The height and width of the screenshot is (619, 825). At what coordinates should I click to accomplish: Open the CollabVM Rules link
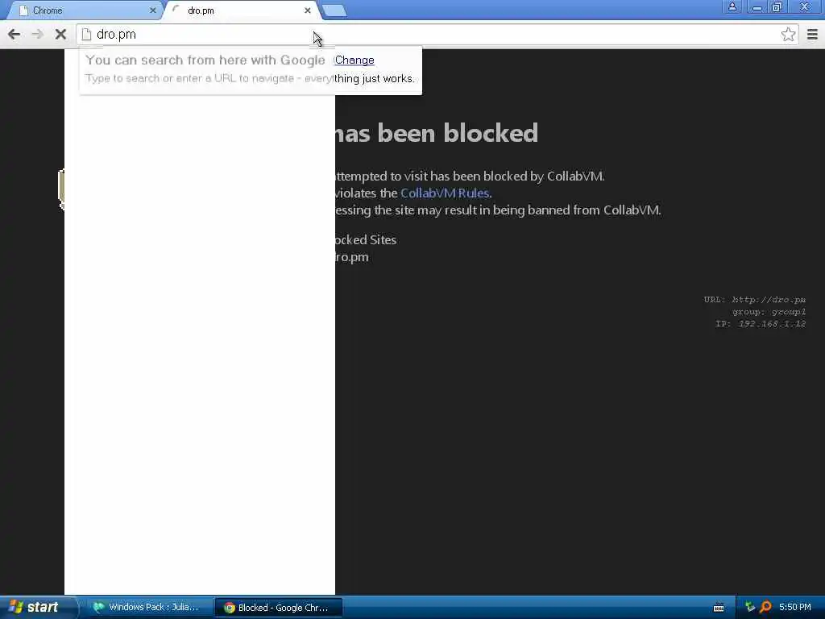445,193
